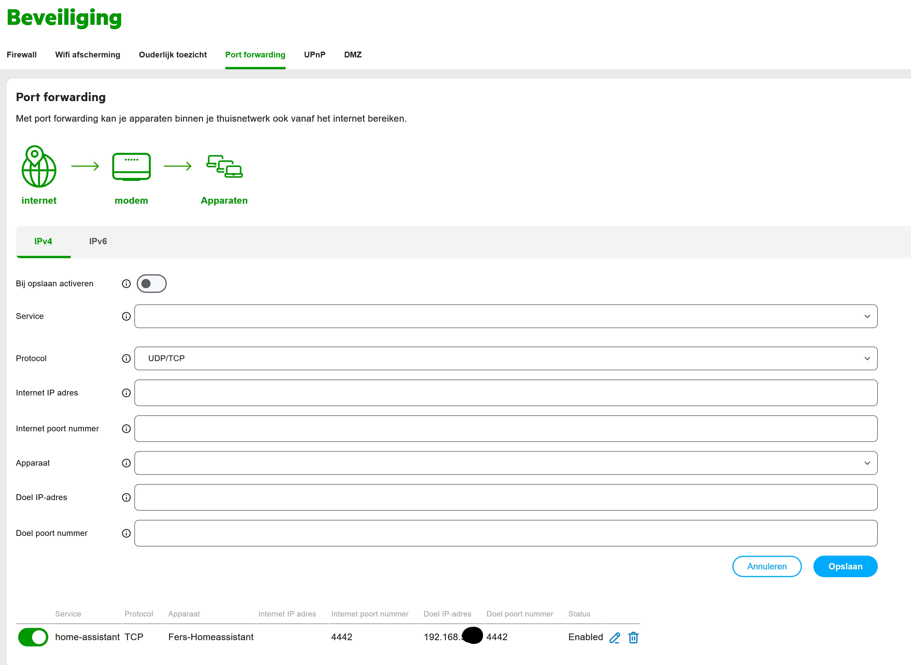This screenshot has width=911, height=665.
Task: Click info icon for Internet poort nummer
Action: coord(126,429)
